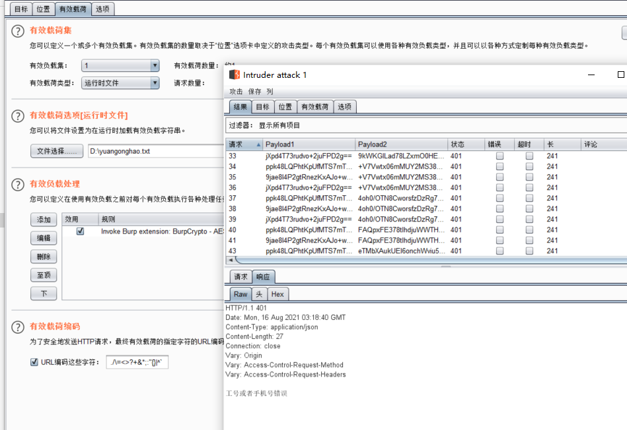
Task: Click help icon beside 有效负载处理 heading
Action: 18,184
